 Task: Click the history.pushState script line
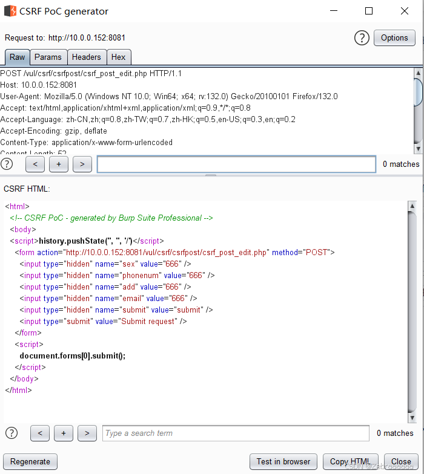pyautogui.click(x=87, y=241)
